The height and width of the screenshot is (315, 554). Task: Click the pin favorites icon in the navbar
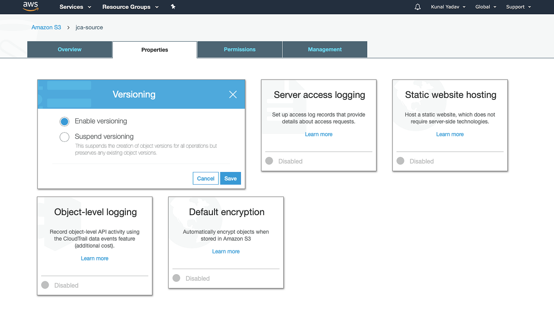173,7
